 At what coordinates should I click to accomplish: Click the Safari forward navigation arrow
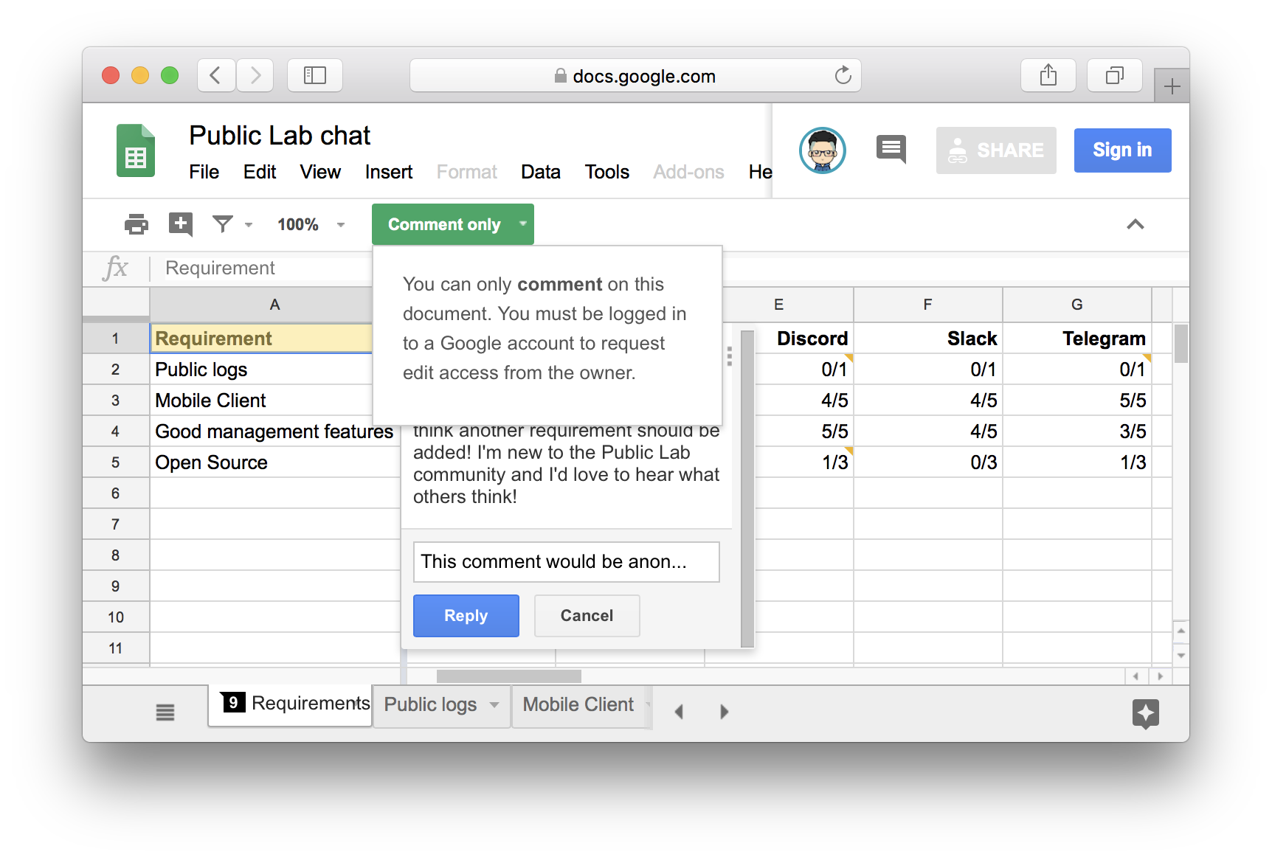point(255,75)
